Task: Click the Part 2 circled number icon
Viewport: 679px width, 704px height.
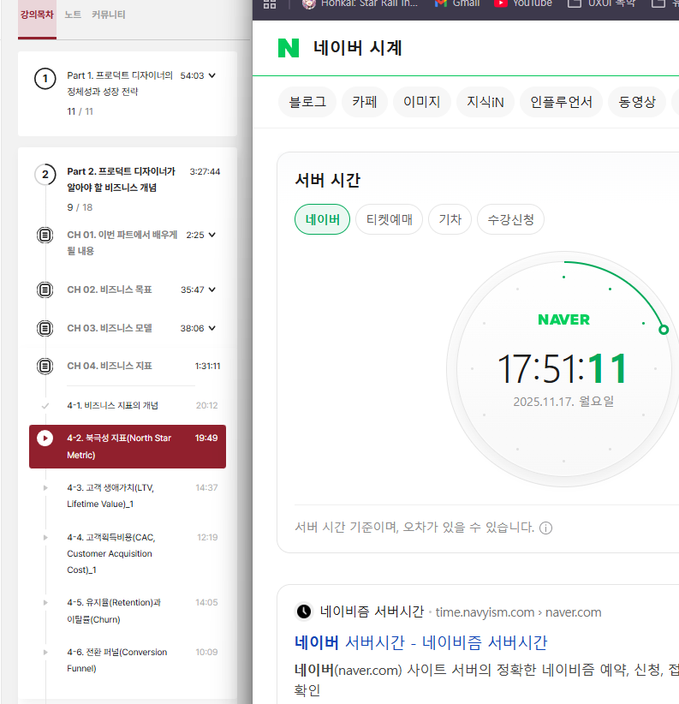Action: [x=45, y=175]
